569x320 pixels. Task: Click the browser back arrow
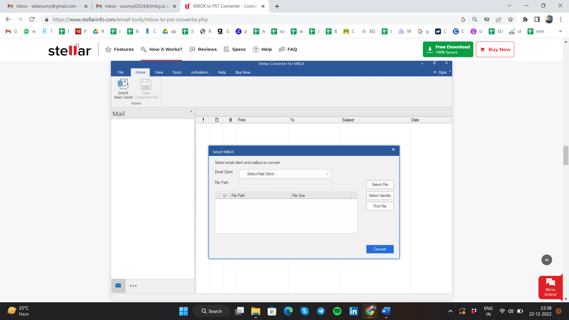point(8,20)
